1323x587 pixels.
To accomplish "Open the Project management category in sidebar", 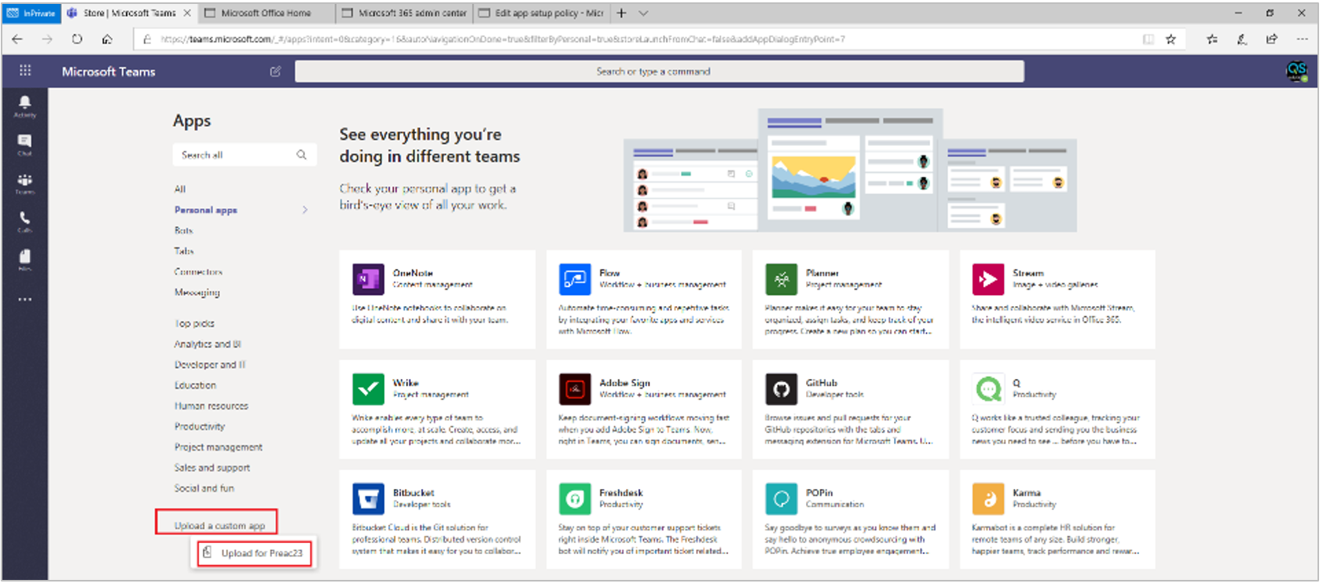I will (218, 447).
